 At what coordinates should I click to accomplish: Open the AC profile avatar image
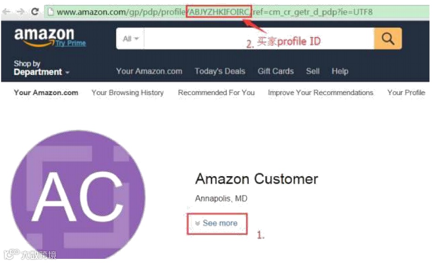78,194
